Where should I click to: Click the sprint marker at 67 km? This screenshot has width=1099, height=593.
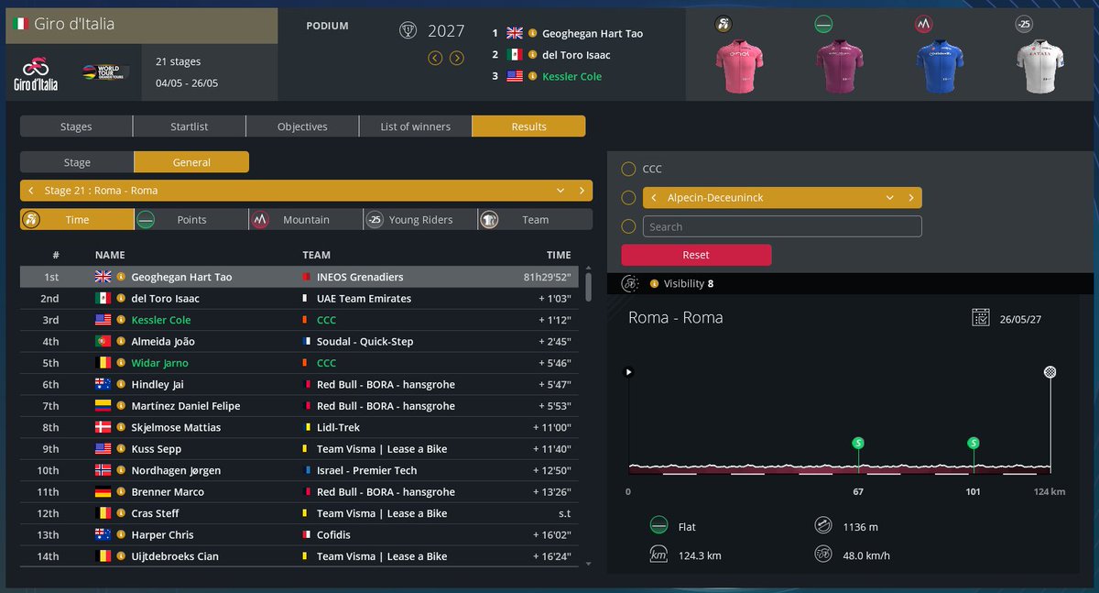click(857, 443)
